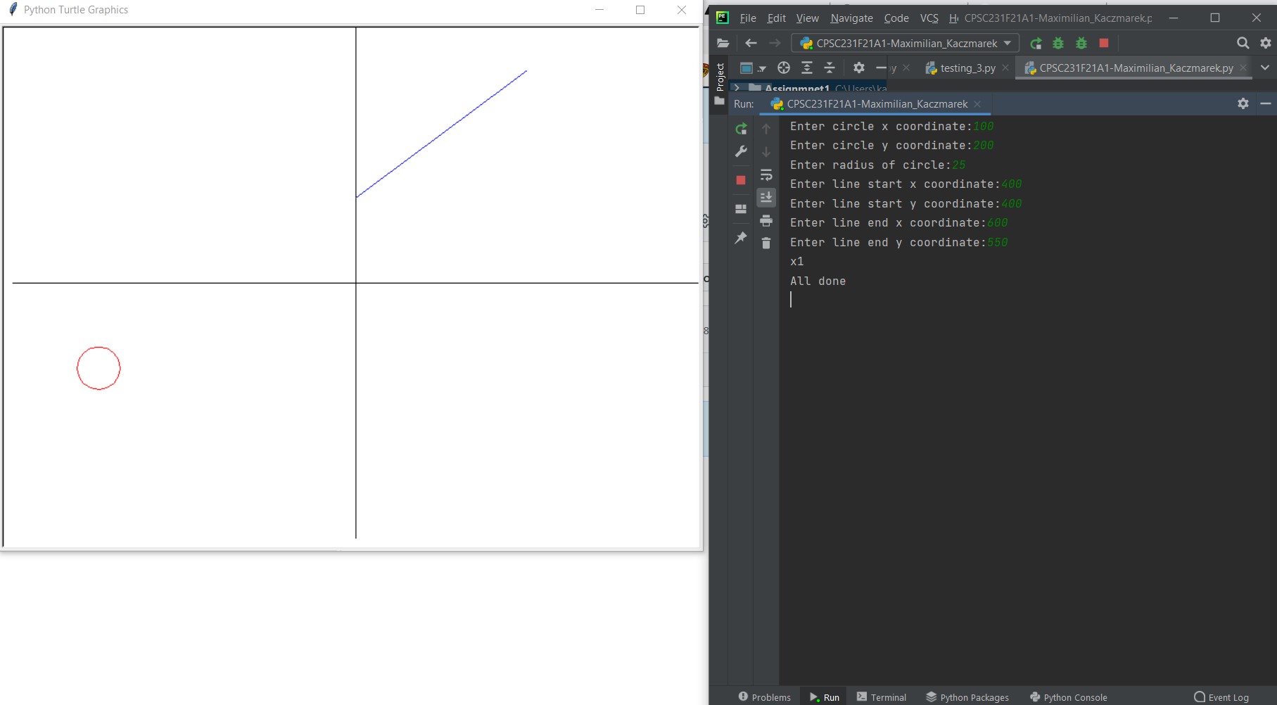Rerun program from Run panel sidebar

pos(741,129)
